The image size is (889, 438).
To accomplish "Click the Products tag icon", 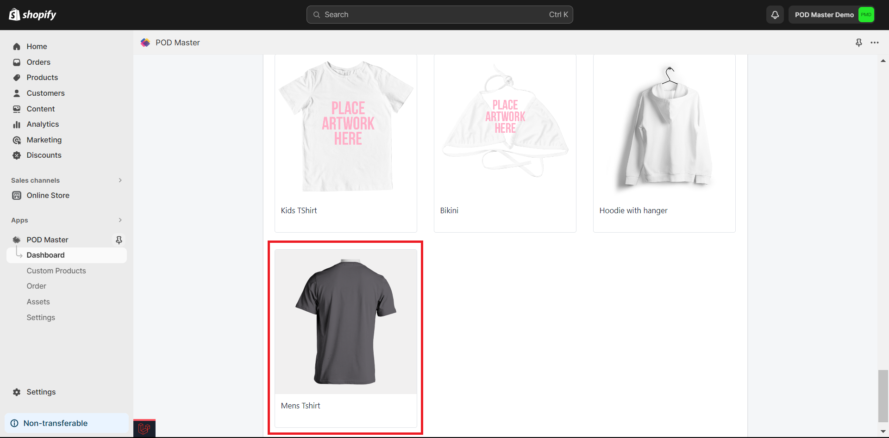I will pyautogui.click(x=17, y=77).
